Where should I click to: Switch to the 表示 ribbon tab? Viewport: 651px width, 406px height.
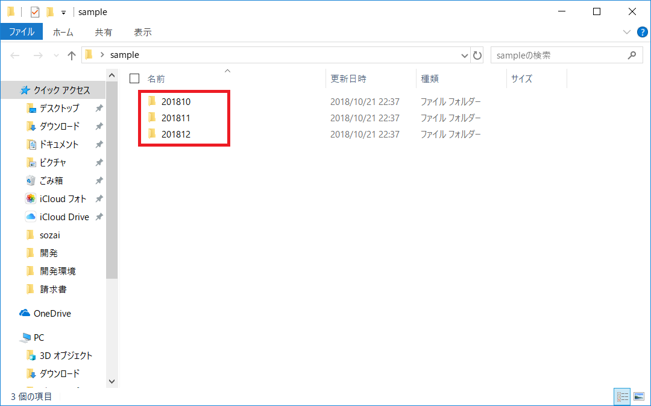tap(142, 32)
